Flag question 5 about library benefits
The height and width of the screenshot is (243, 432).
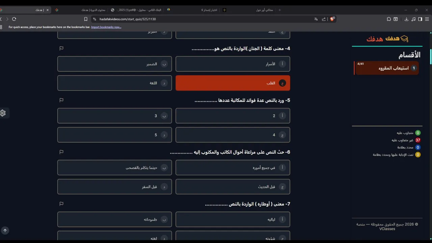click(61, 100)
